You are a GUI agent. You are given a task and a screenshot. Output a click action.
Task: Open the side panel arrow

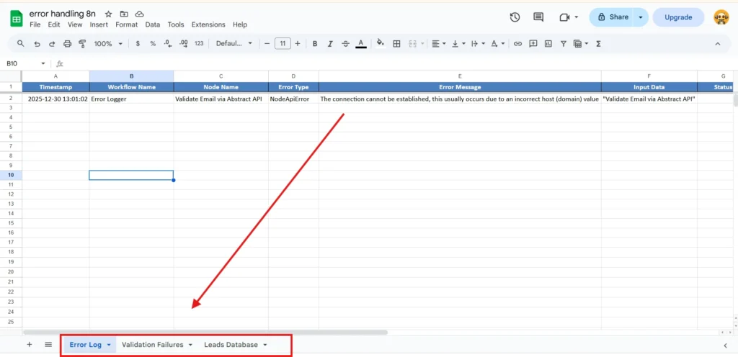pyautogui.click(x=725, y=345)
